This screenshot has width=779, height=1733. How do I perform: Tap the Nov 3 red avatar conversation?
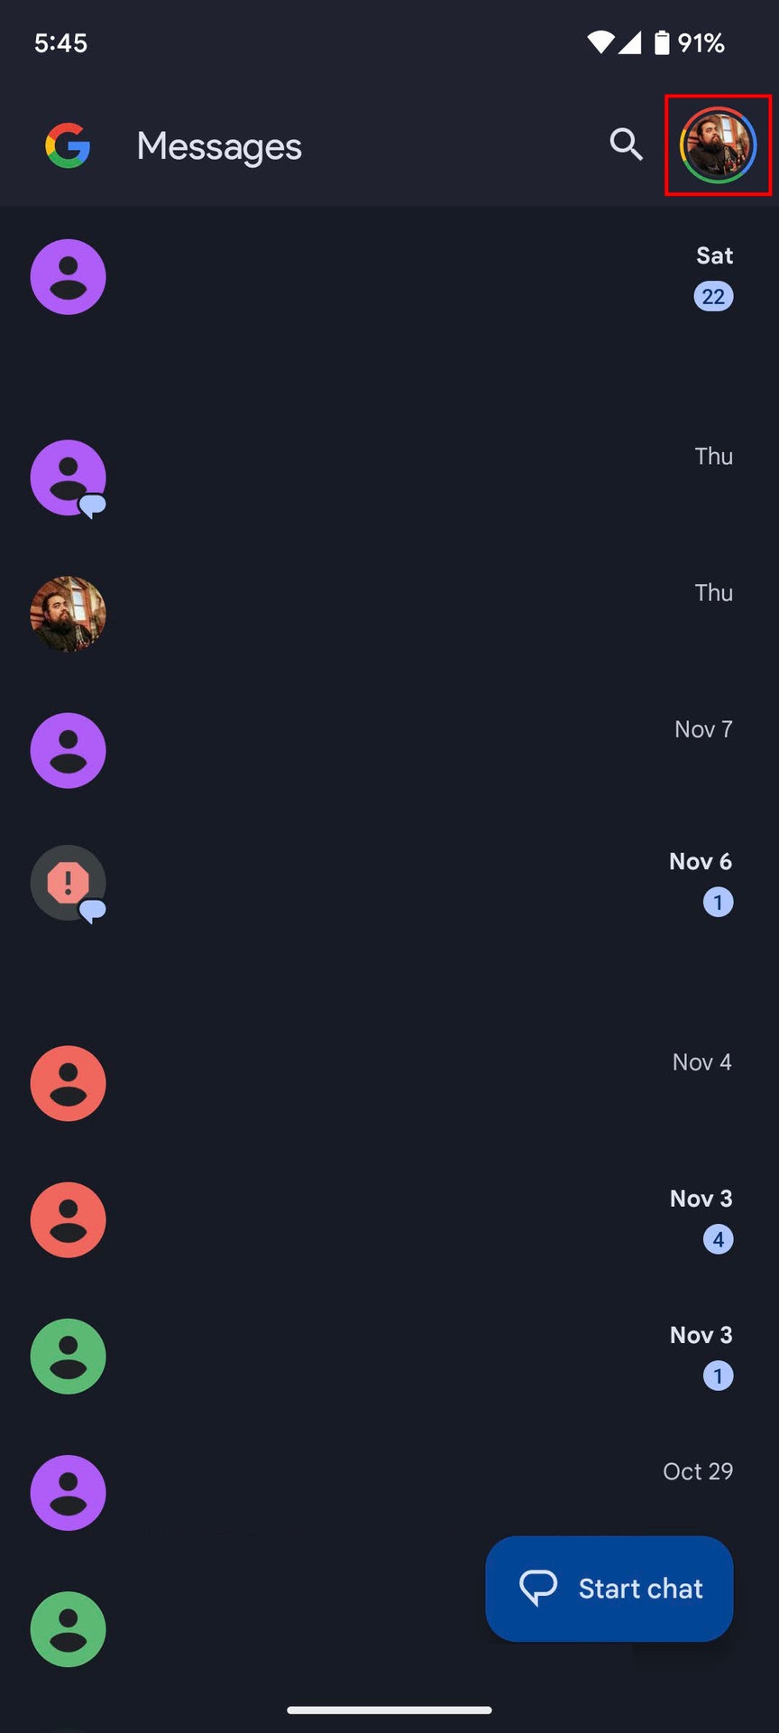tap(69, 1220)
